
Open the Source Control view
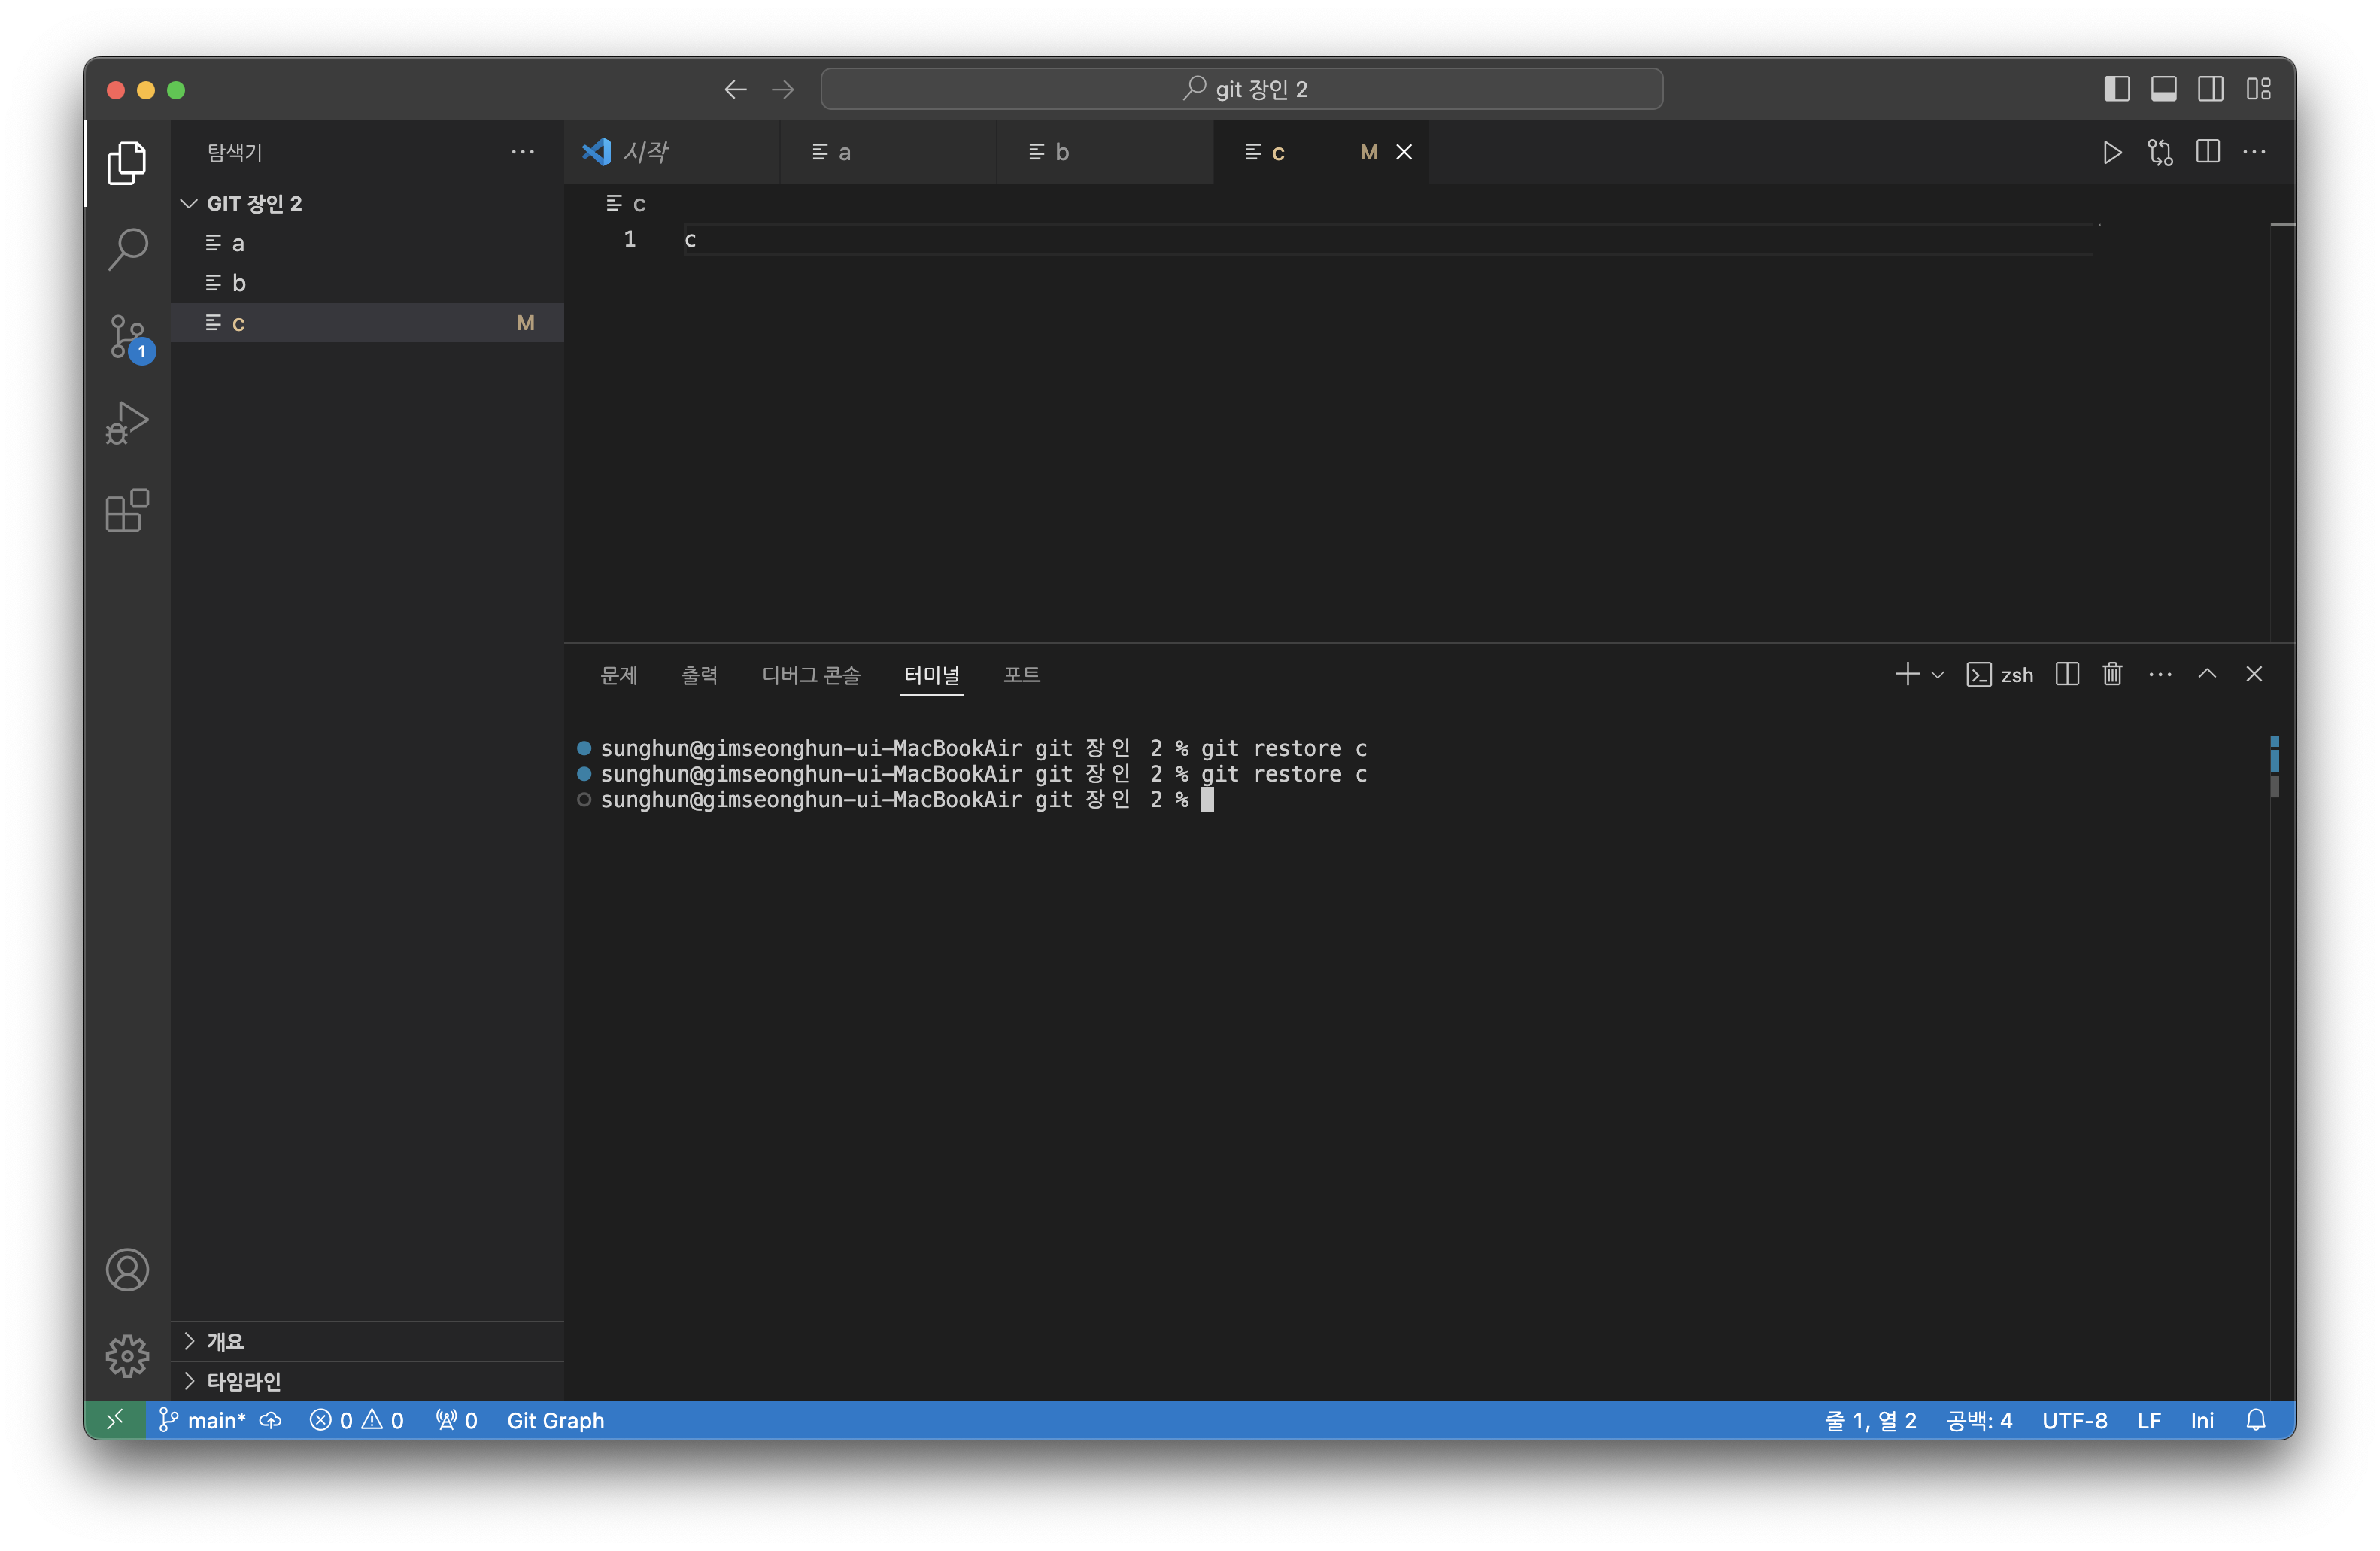127,336
